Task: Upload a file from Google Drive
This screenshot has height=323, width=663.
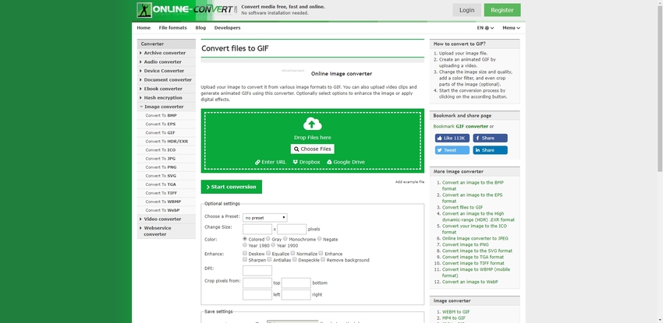Action: pyautogui.click(x=346, y=162)
